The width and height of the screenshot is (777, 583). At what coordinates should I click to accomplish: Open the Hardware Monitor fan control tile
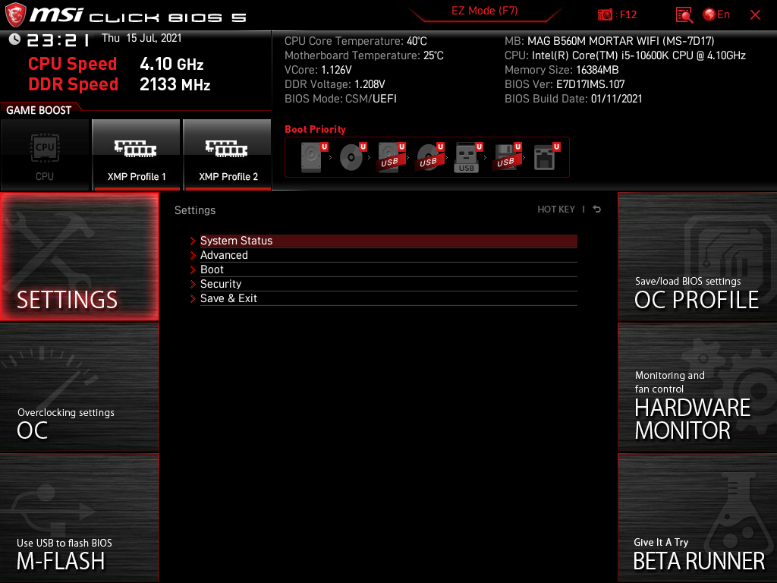(x=697, y=387)
